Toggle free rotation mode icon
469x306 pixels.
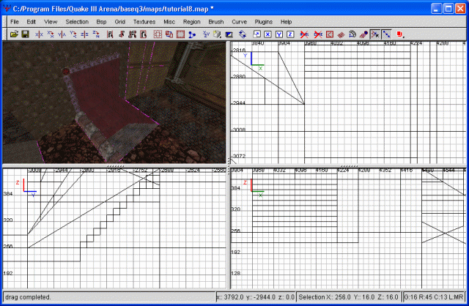(243, 34)
